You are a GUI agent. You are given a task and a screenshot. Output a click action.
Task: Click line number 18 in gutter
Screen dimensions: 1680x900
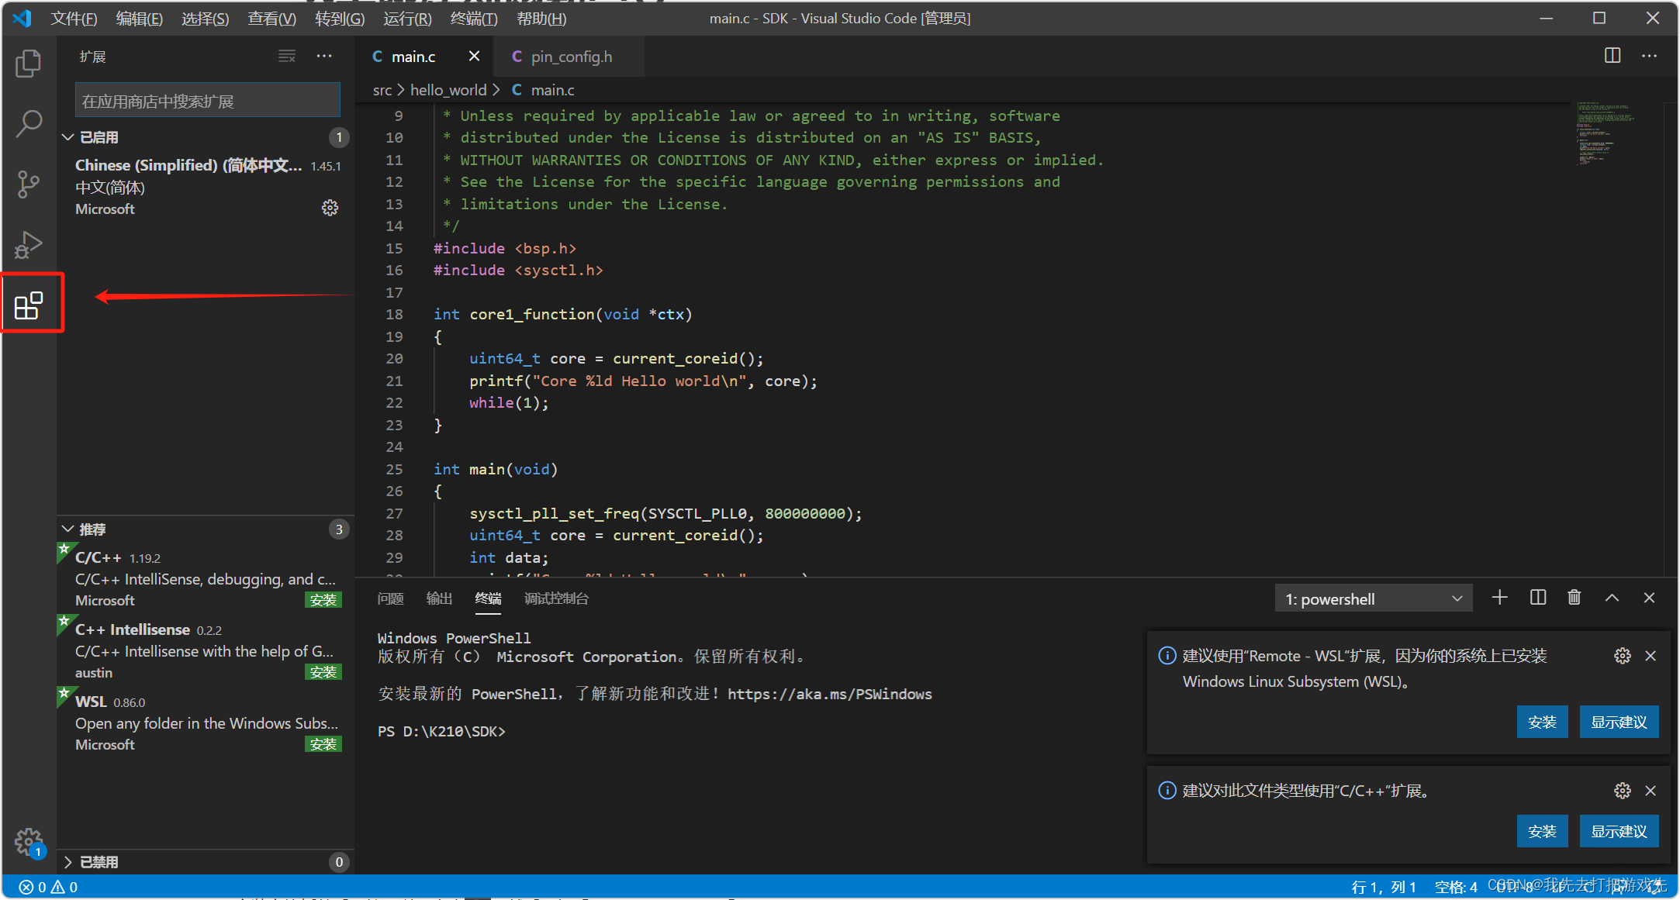pos(394,314)
